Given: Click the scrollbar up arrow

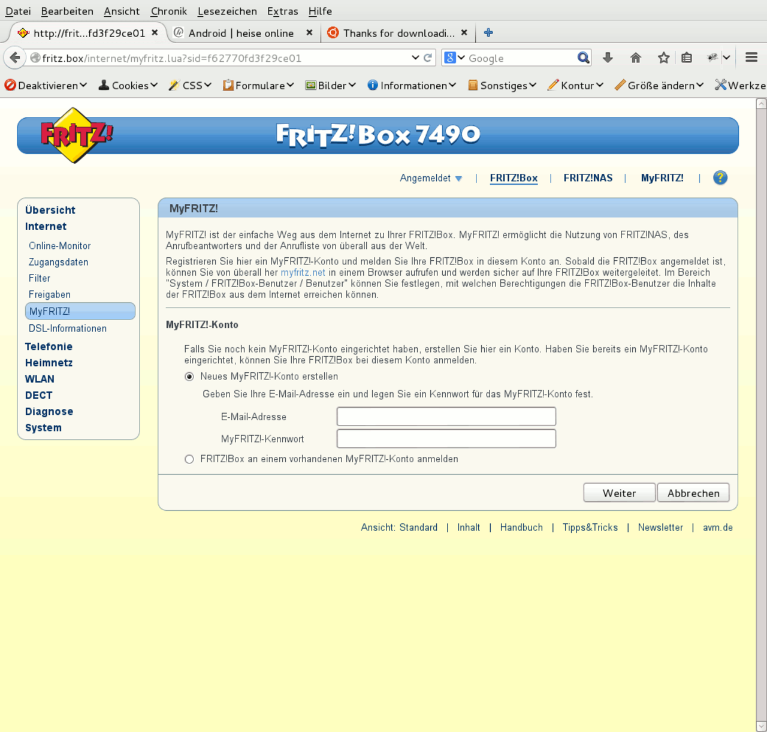Looking at the screenshot, I should [x=761, y=104].
